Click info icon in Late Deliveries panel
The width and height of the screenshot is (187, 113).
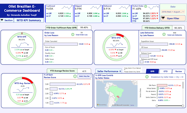[x=164, y=34]
